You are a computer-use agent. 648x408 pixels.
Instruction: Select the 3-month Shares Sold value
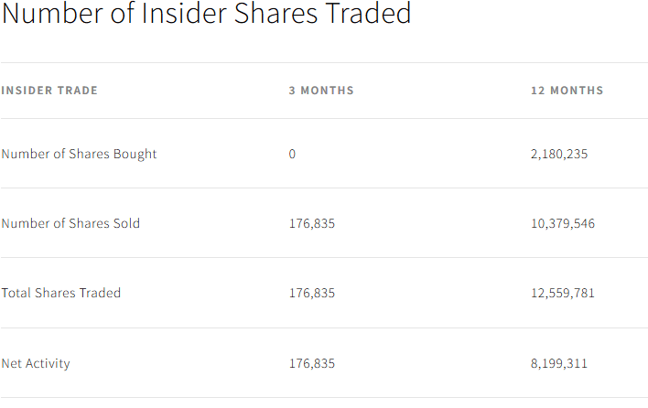click(312, 223)
